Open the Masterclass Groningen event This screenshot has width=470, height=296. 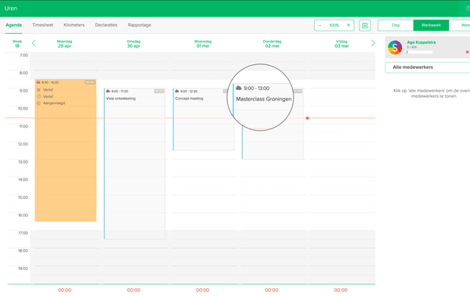[x=264, y=99]
